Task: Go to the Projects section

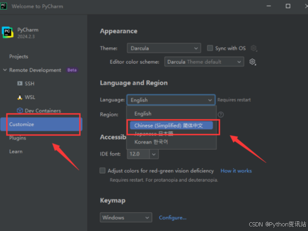Action: pyautogui.click(x=19, y=56)
